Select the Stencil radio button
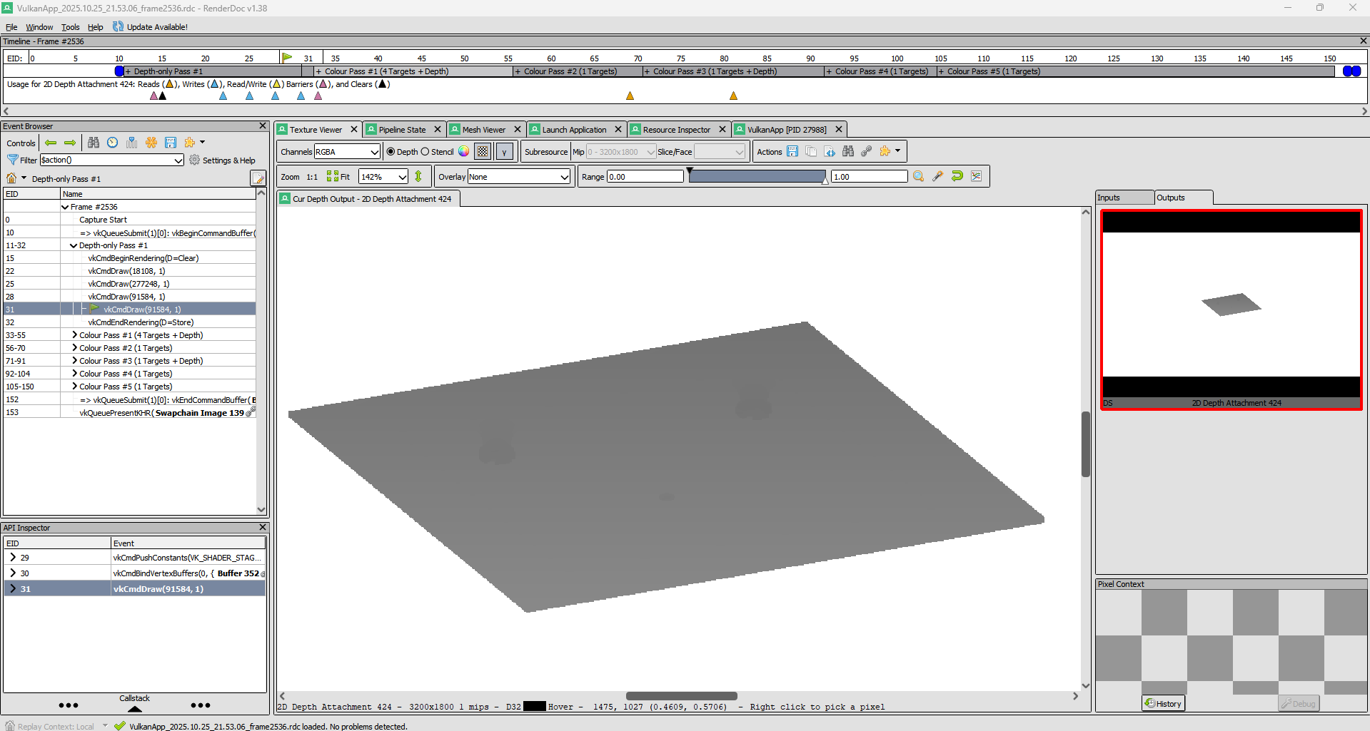1370x731 pixels. (425, 152)
